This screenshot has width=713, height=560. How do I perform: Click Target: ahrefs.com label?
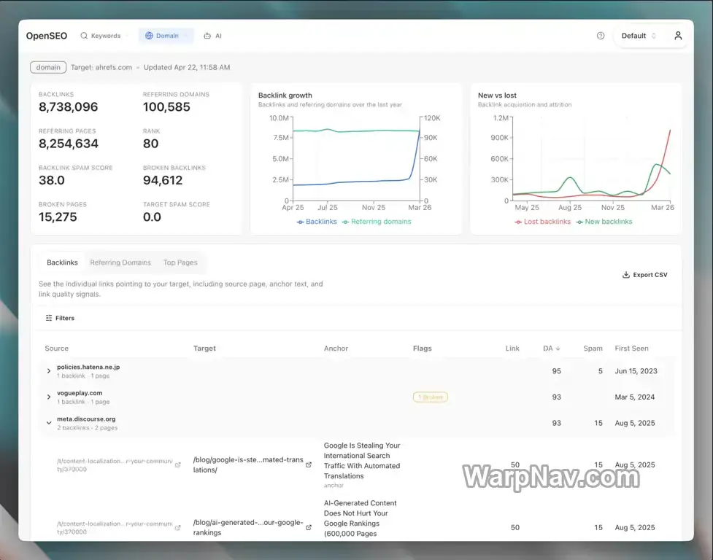(x=101, y=67)
